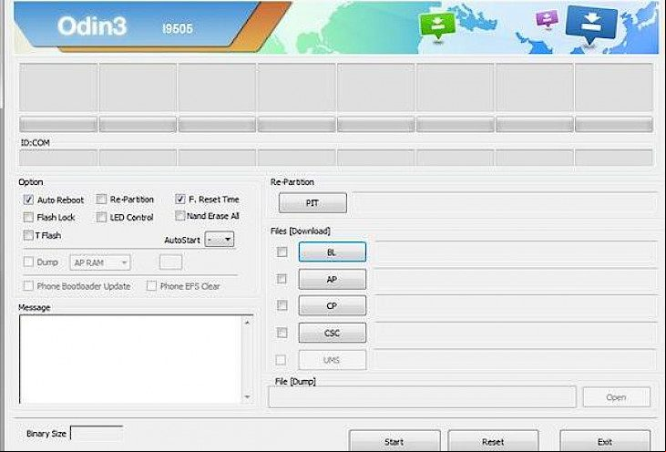Click the purple transfer icon in banner
666x452 pixels.
pyautogui.click(x=547, y=19)
